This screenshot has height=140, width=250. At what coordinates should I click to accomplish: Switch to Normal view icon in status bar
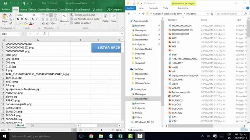tap(74, 130)
